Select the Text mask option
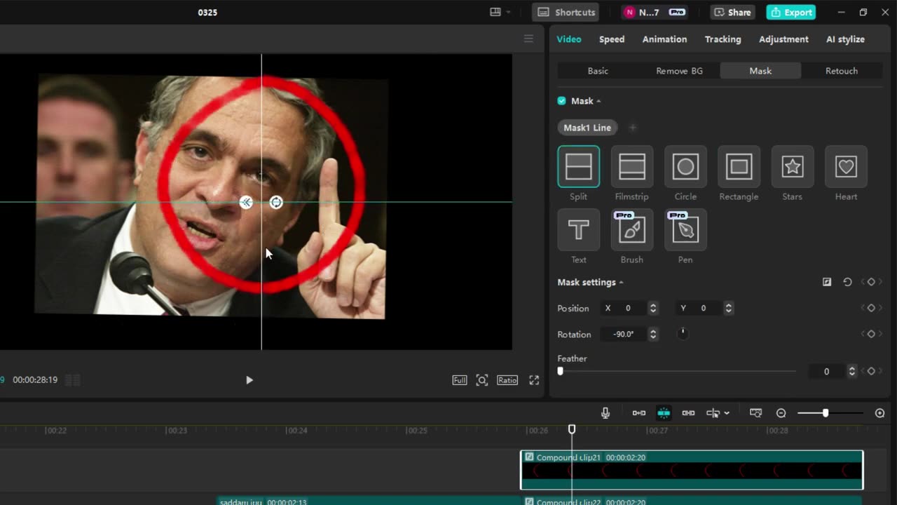897x505 pixels. pos(579,230)
